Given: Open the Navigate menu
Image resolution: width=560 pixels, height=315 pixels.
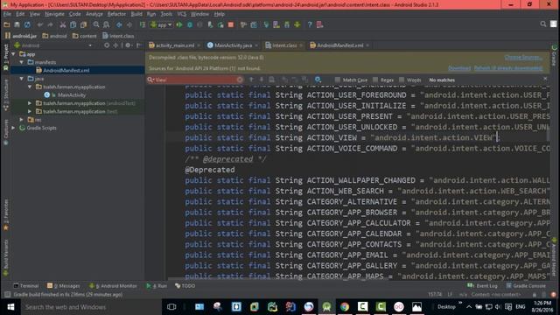Looking at the screenshot, I should 54,14.
